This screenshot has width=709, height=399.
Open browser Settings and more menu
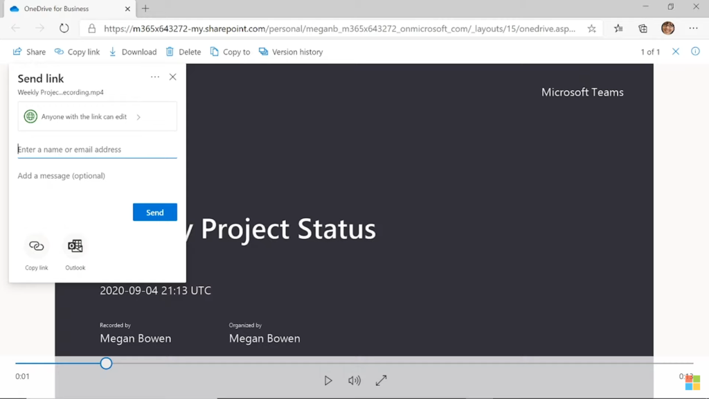pyautogui.click(x=693, y=28)
